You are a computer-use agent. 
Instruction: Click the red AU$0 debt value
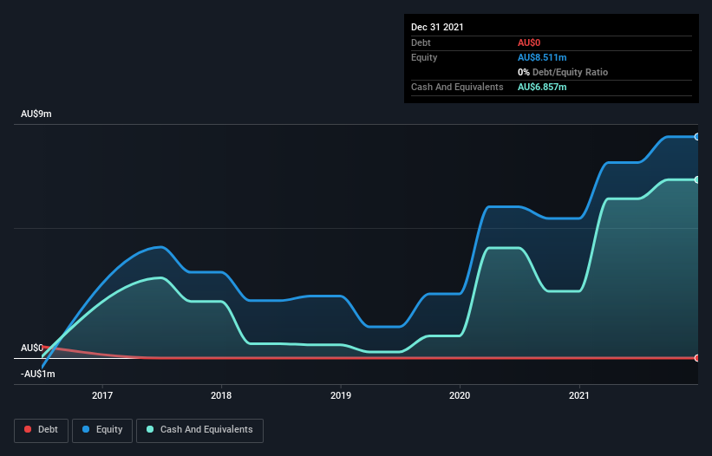(x=529, y=42)
